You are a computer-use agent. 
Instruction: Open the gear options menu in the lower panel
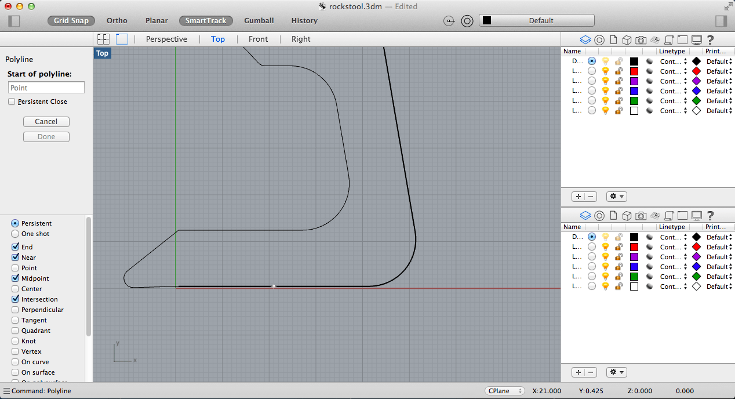pos(617,372)
